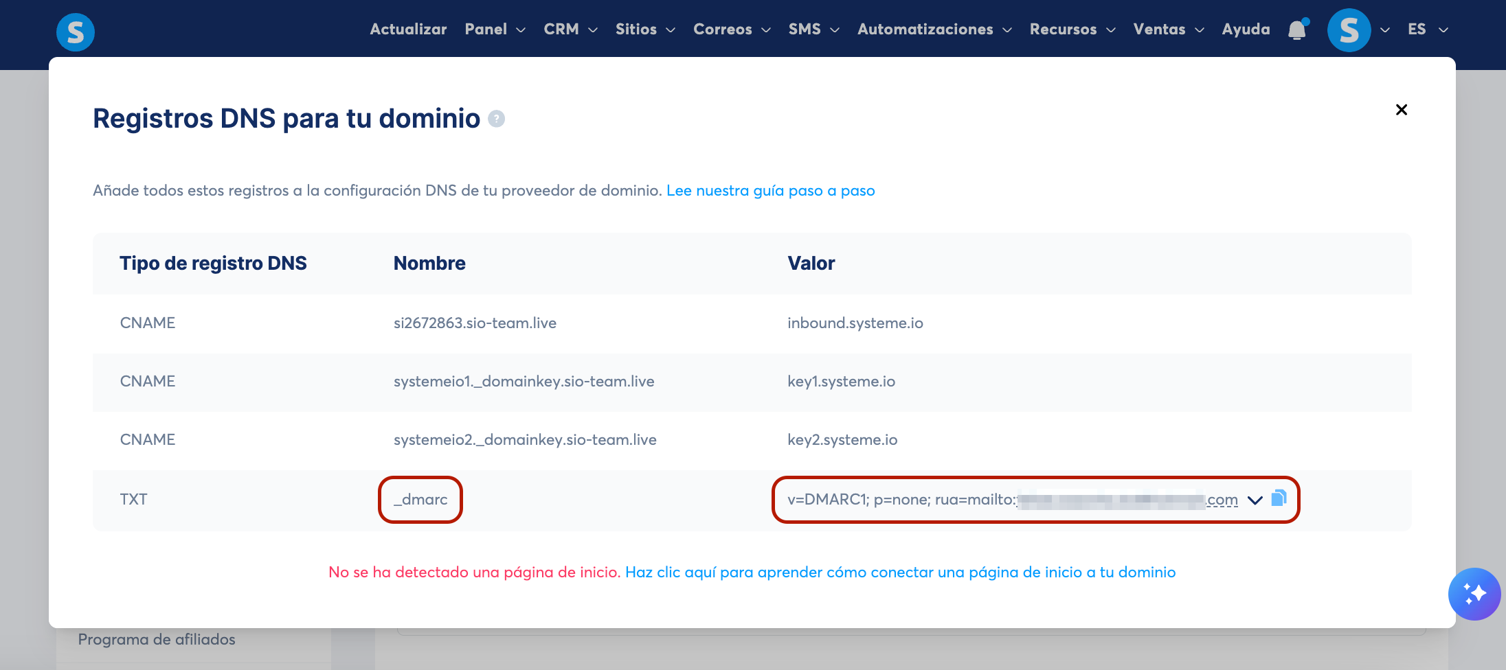
Task: Open the notifications bell
Action: (1297, 30)
